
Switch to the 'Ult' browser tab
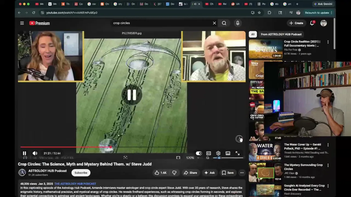[235, 4]
